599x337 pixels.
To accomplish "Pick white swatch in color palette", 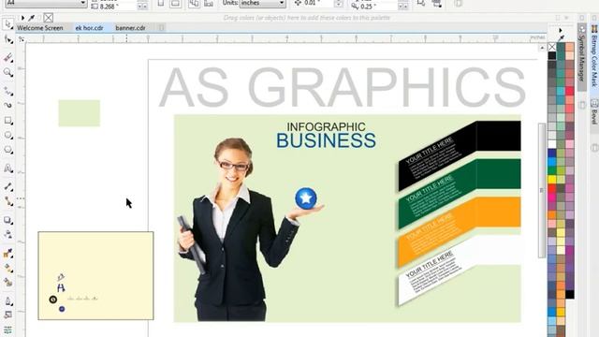I will (x=552, y=143).
